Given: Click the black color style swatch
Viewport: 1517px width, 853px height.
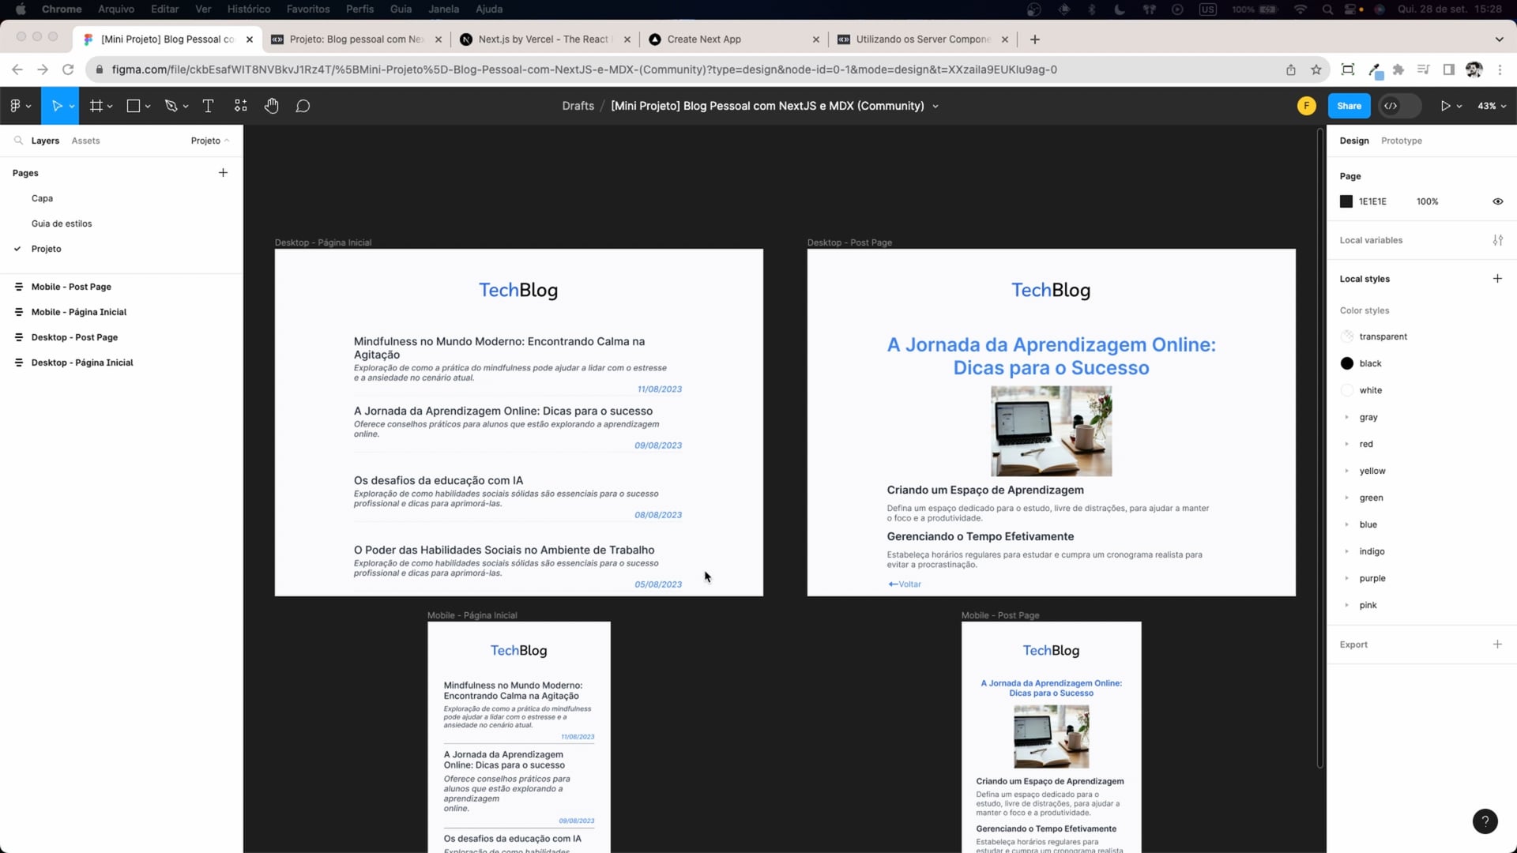Looking at the screenshot, I should (1347, 363).
